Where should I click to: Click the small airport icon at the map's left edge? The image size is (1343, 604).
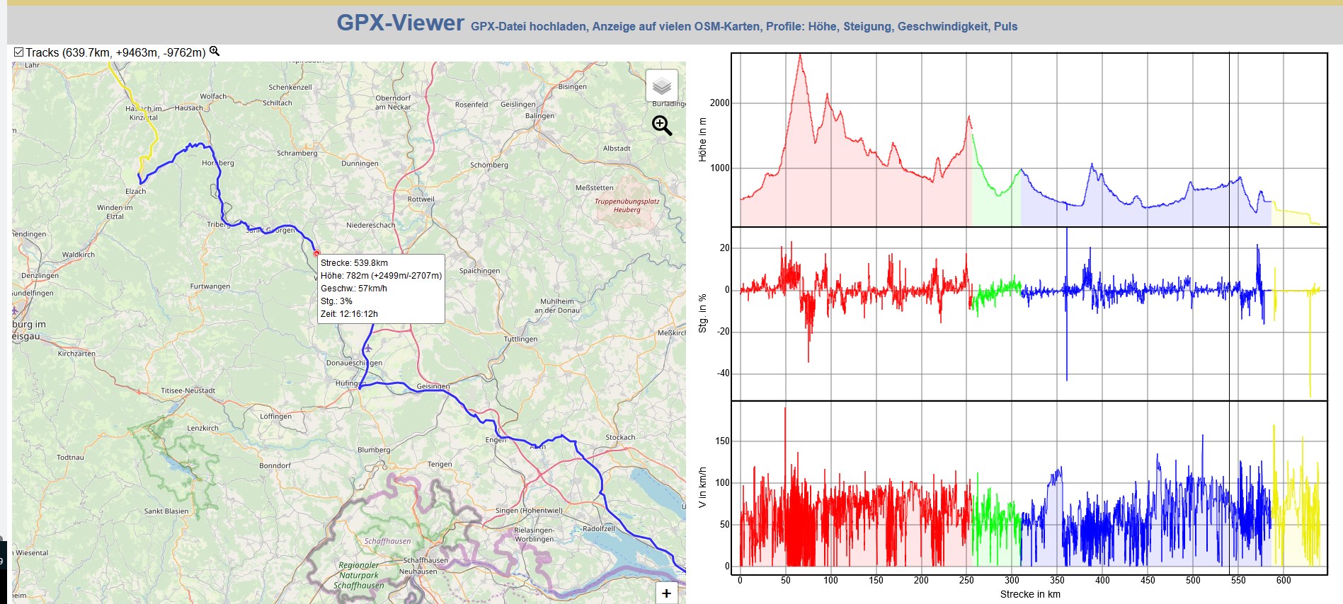(x=16, y=310)
